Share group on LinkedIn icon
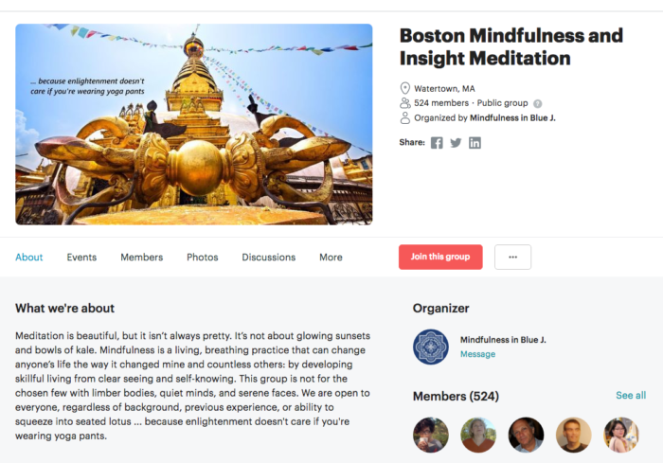The height and width of the screenshot is (463, 663). tap(475, 143)
